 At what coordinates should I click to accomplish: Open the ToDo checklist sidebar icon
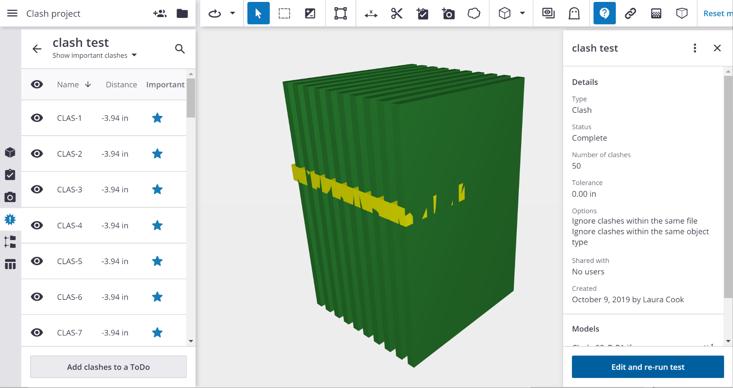(x=10, y=175)
